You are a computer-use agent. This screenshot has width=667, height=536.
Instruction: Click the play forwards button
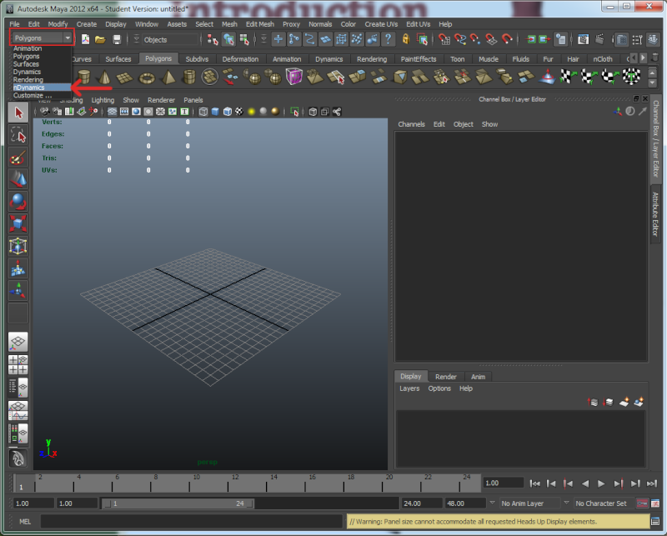pos(601,483)
